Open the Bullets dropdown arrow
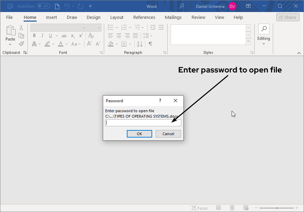 [117, 27]
